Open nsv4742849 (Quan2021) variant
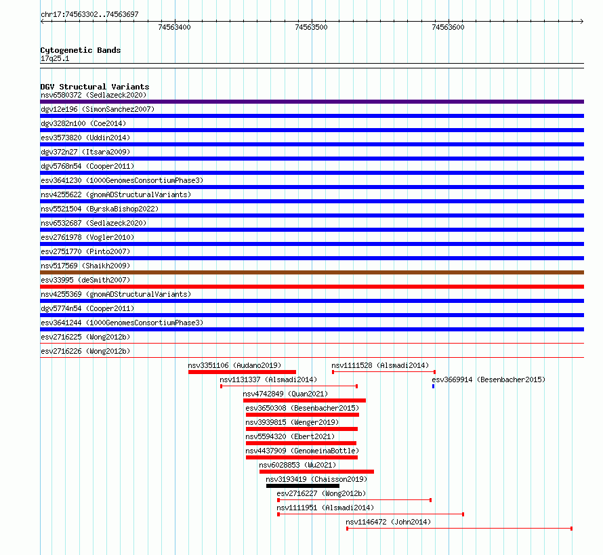This screenshot has height=555, width=603. (285, 394)
